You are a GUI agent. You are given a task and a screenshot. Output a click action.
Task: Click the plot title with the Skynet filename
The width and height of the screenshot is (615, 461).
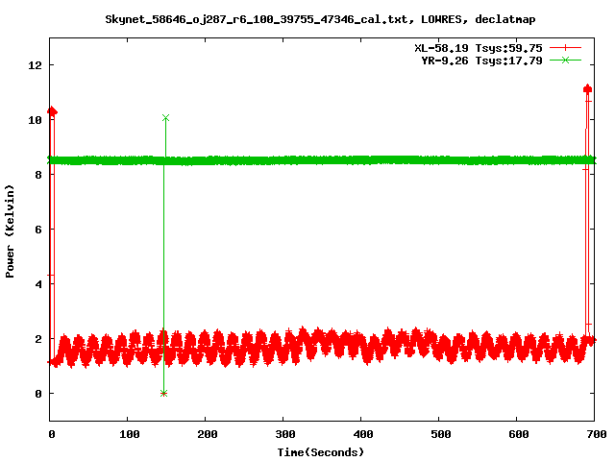click(x=320, y=19)
